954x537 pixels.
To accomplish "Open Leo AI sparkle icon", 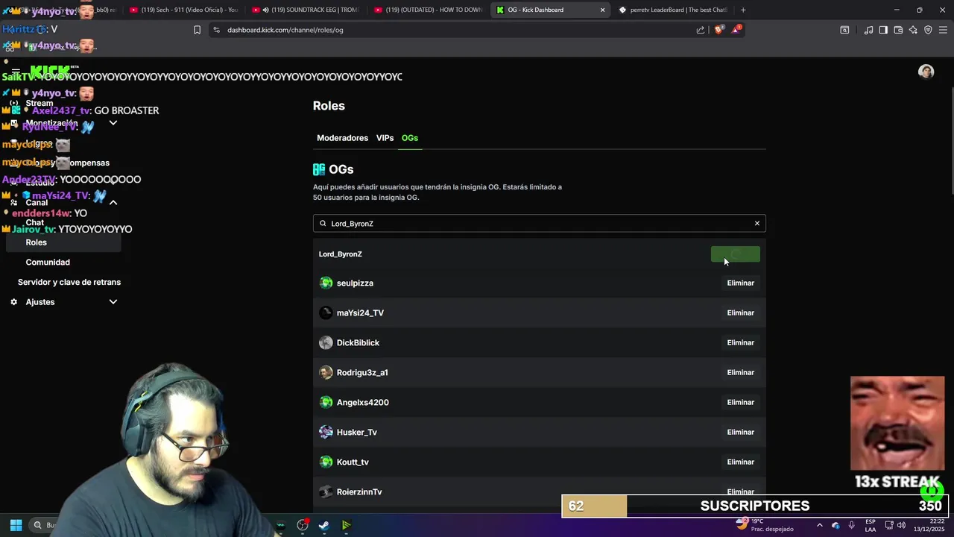I will (x=913, y=30).
